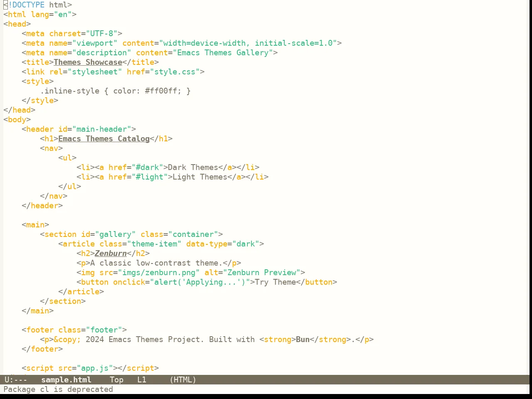532x399 pixels.
Task: Click 'A classic low-contrast theme.' paragraph text
Action: pos(156,263)
